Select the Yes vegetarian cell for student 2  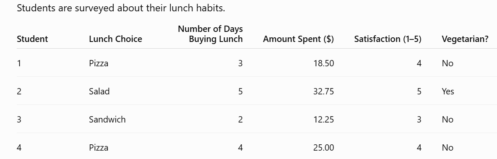coord(448,91)
